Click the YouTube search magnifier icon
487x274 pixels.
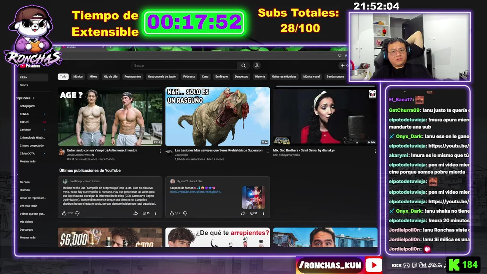tap(243, 65)
